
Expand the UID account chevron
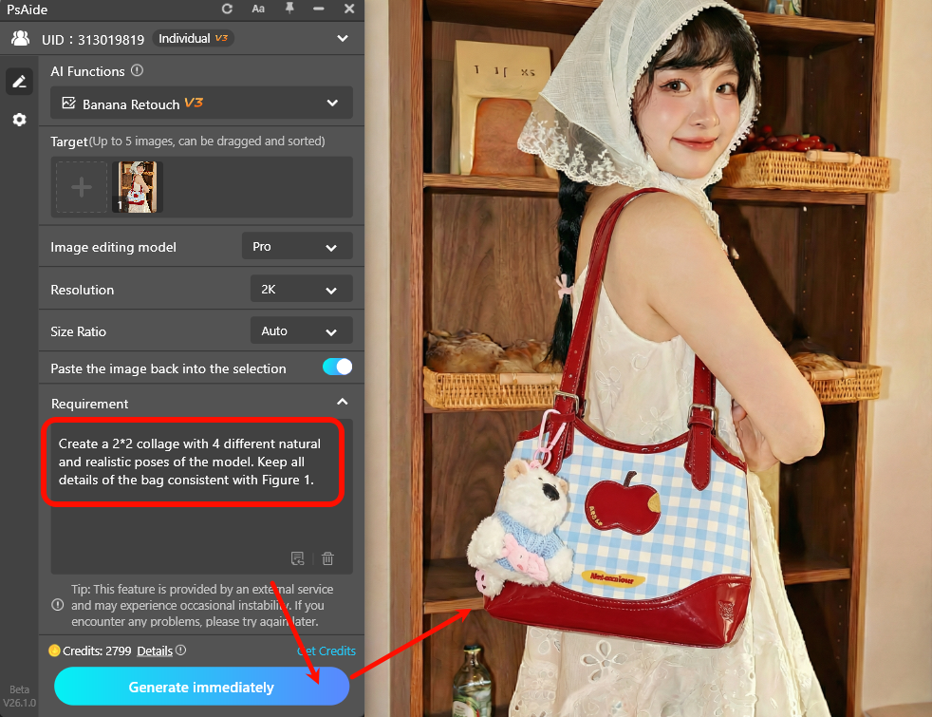coord(342,38)
